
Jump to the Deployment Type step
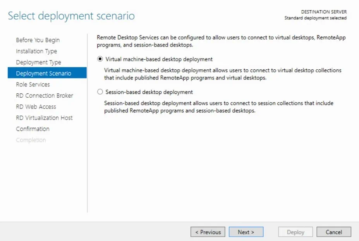click(38, 62)
